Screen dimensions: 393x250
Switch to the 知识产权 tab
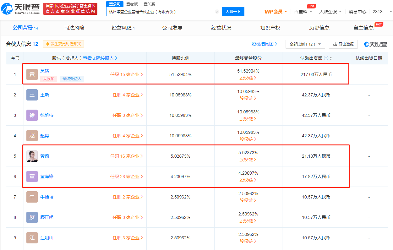point(270,28)
